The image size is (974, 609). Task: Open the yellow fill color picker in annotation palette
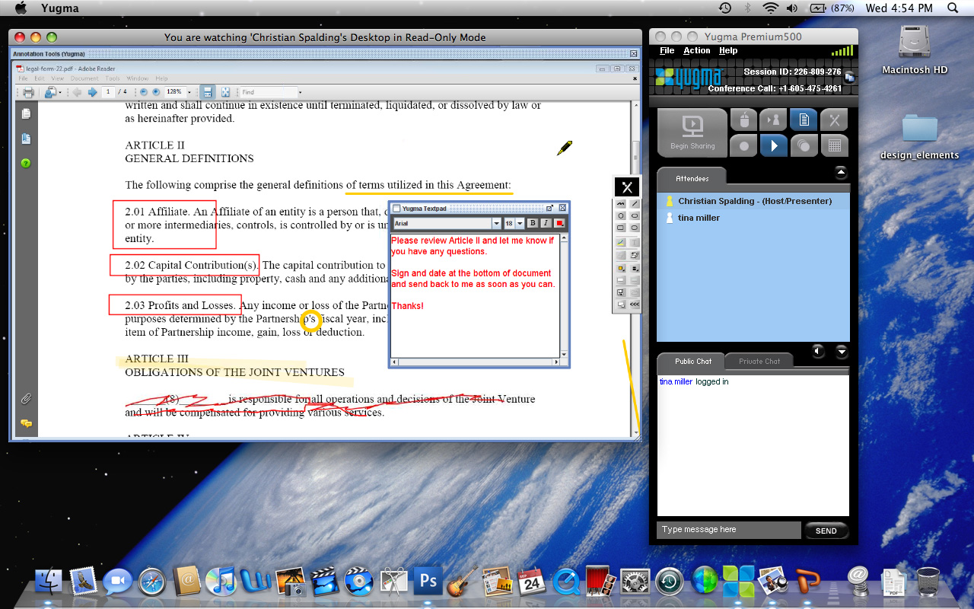[x=621, y=268]
